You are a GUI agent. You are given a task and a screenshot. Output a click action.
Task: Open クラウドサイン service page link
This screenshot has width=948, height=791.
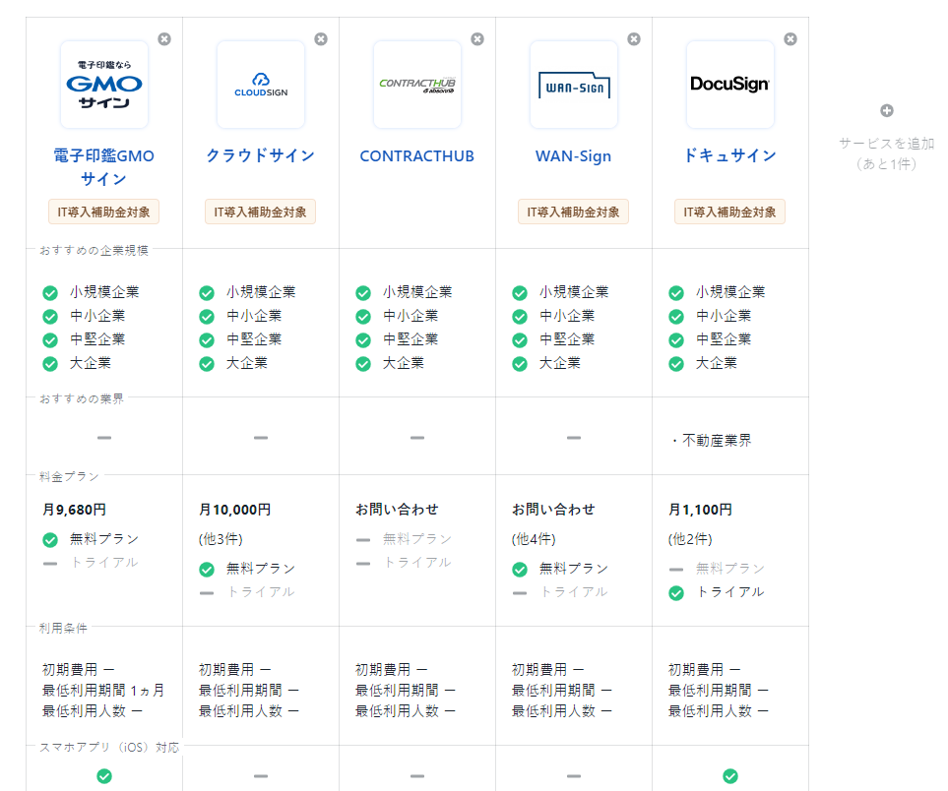pyautogui.click(x=261, y=155)
